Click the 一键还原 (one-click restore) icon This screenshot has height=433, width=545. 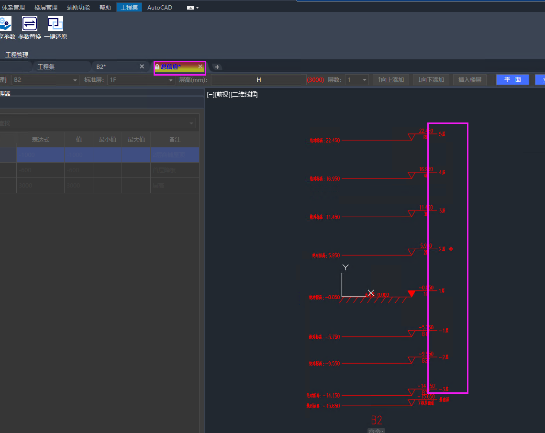(x=56, y=23)
